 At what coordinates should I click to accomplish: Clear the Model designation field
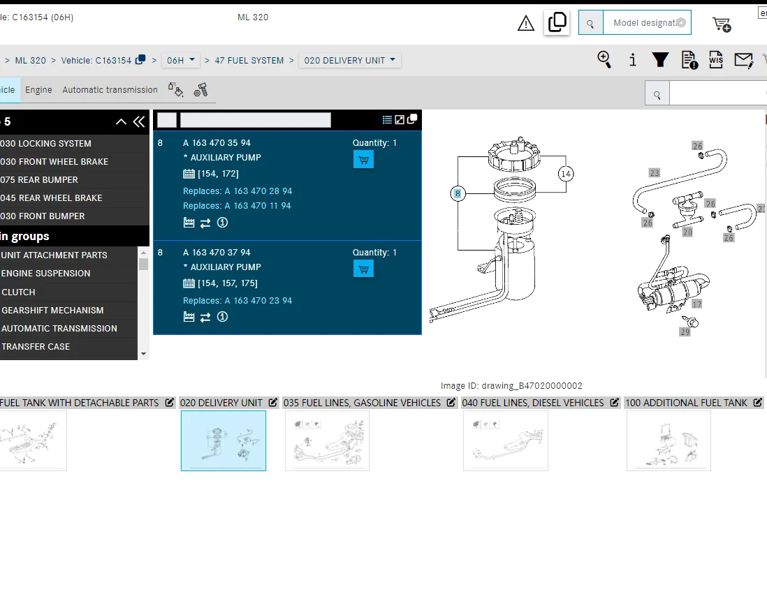point(681,22)
